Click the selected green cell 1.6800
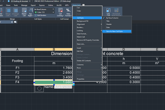Viewport: 165px width, 110px height. [54, 82]
